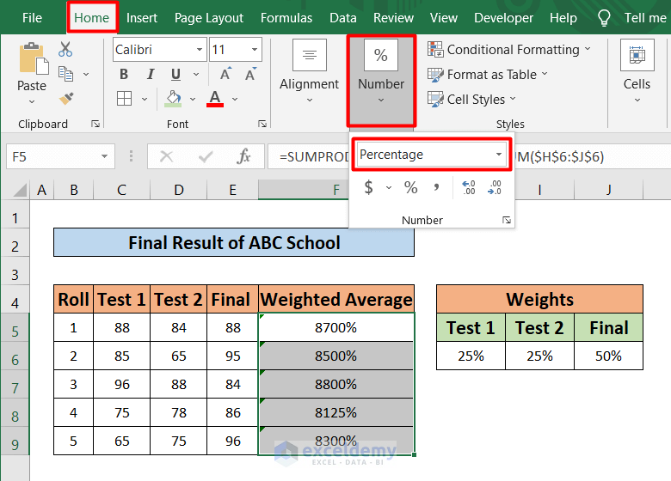
Task: Open the Alignment group button
Action: coord(310,71)
